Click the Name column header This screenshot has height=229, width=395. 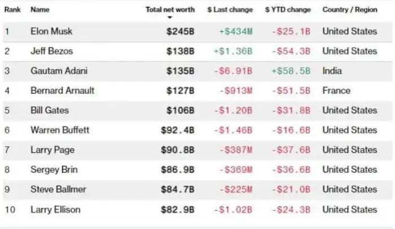(x=39, y=10)
